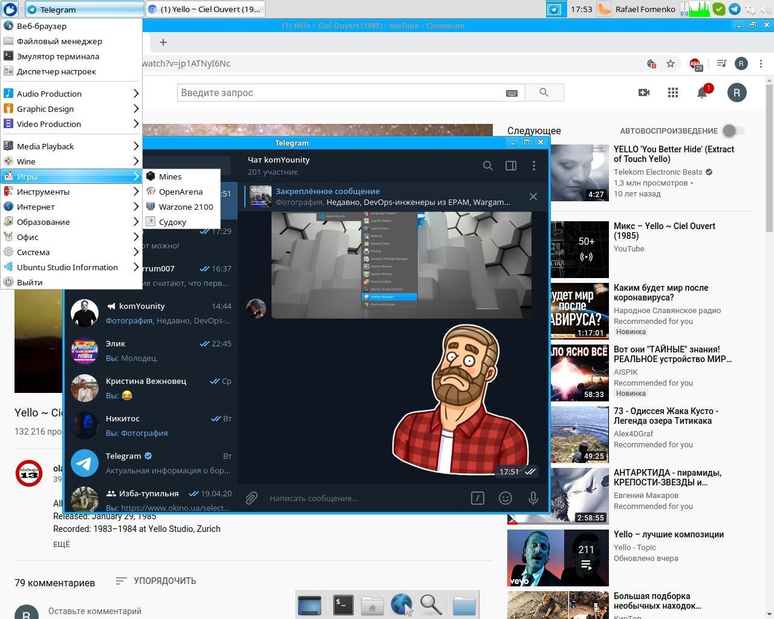The image size is (774, 619).
Task: Expand the Media Playback submenu
Action: point(71,146)
